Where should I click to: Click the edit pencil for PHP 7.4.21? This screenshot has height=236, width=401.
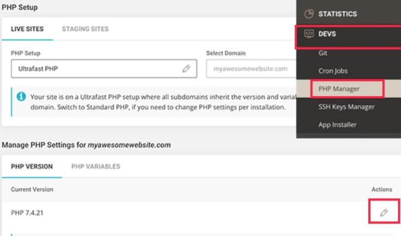(x=384, y=212)
